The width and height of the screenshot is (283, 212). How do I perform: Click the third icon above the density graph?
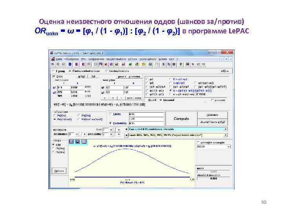(84, 142)
